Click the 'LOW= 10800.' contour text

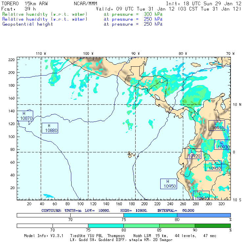[98, 210]
